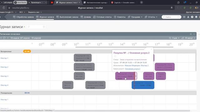200x112 pixels.
Task: Open the grey Мастер 1 booking at 10:00
Action: click(x=82, y=58)
